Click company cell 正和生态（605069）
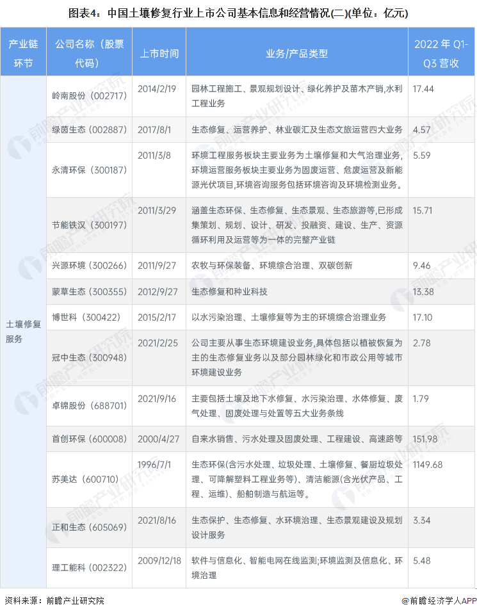Screen dimensions: 477x614 coord(89,528)
